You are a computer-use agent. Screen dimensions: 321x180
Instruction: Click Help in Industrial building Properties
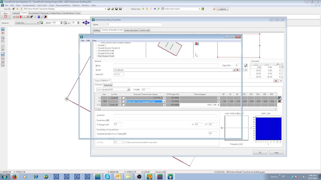point(276,152)
